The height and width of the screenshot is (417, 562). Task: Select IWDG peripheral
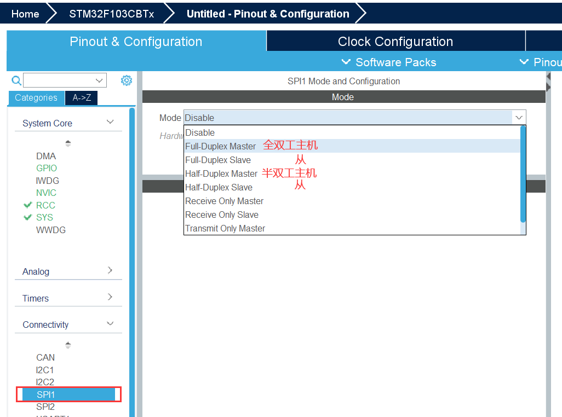click(47, 181)
